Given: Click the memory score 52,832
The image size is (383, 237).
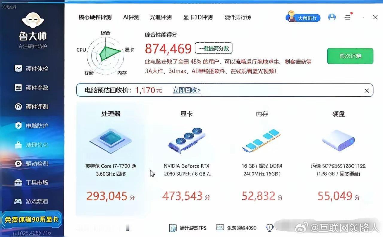Looking at the screenshot, I should tap(262, 196).
